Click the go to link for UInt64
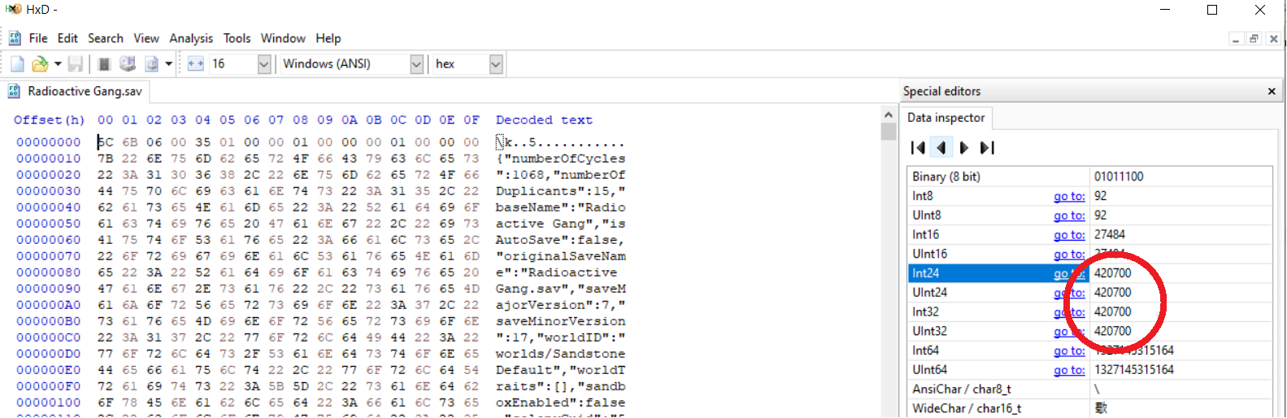This screenshot has width=1287, height=418. pyautogui.click(x=1069, y=370)
